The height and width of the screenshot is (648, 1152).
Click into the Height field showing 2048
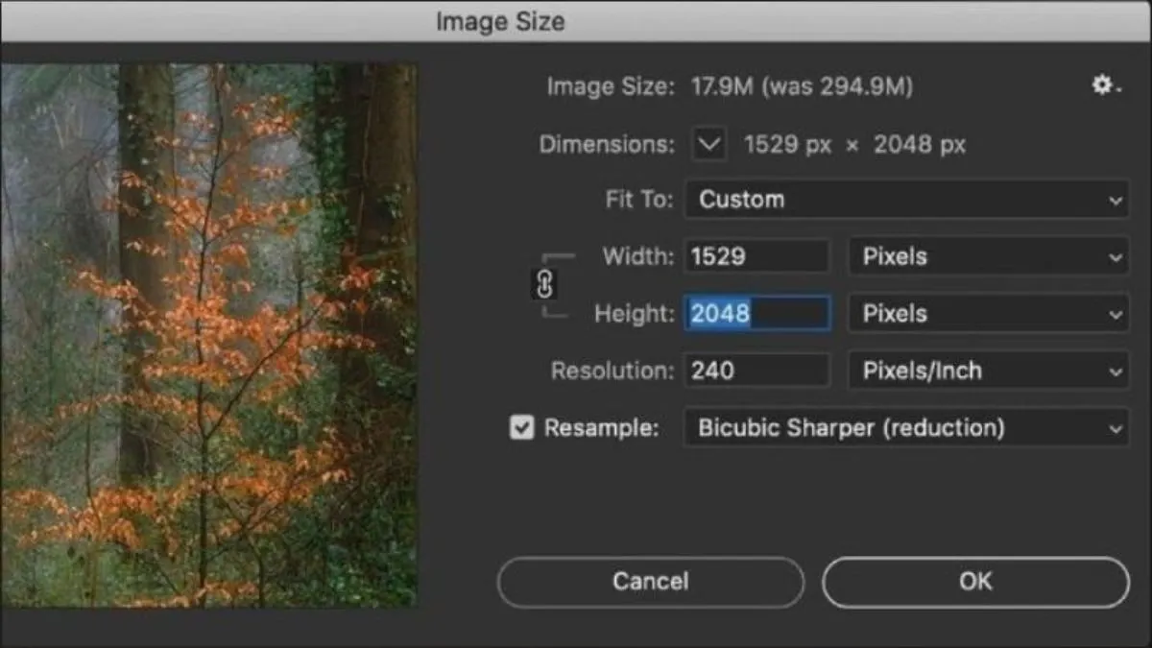click(756, 314)
